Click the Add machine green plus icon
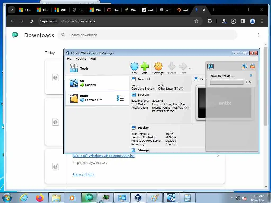Screen dimensions: 271x203 pos(145,66)
